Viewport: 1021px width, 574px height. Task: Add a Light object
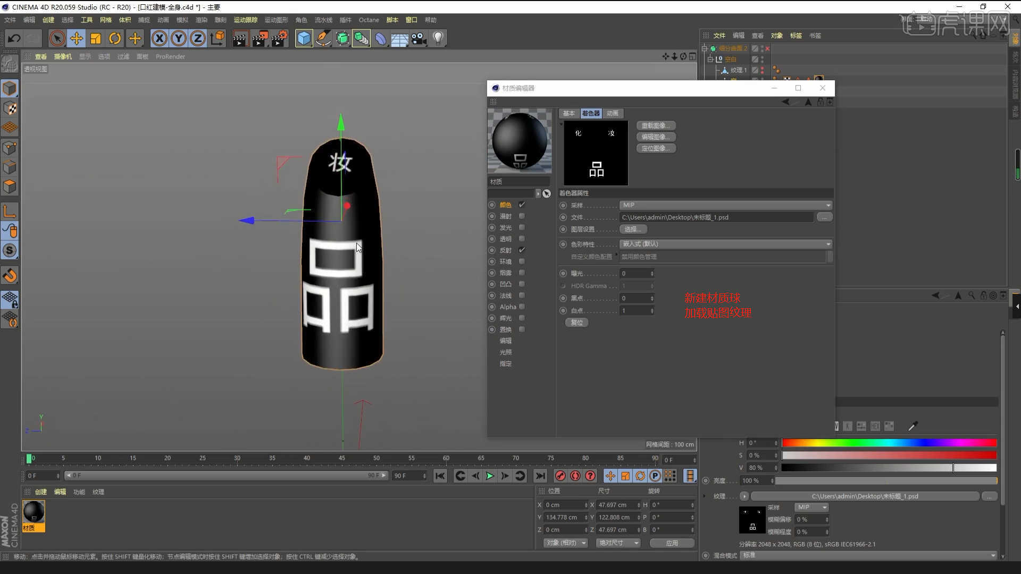coord(438,38)
